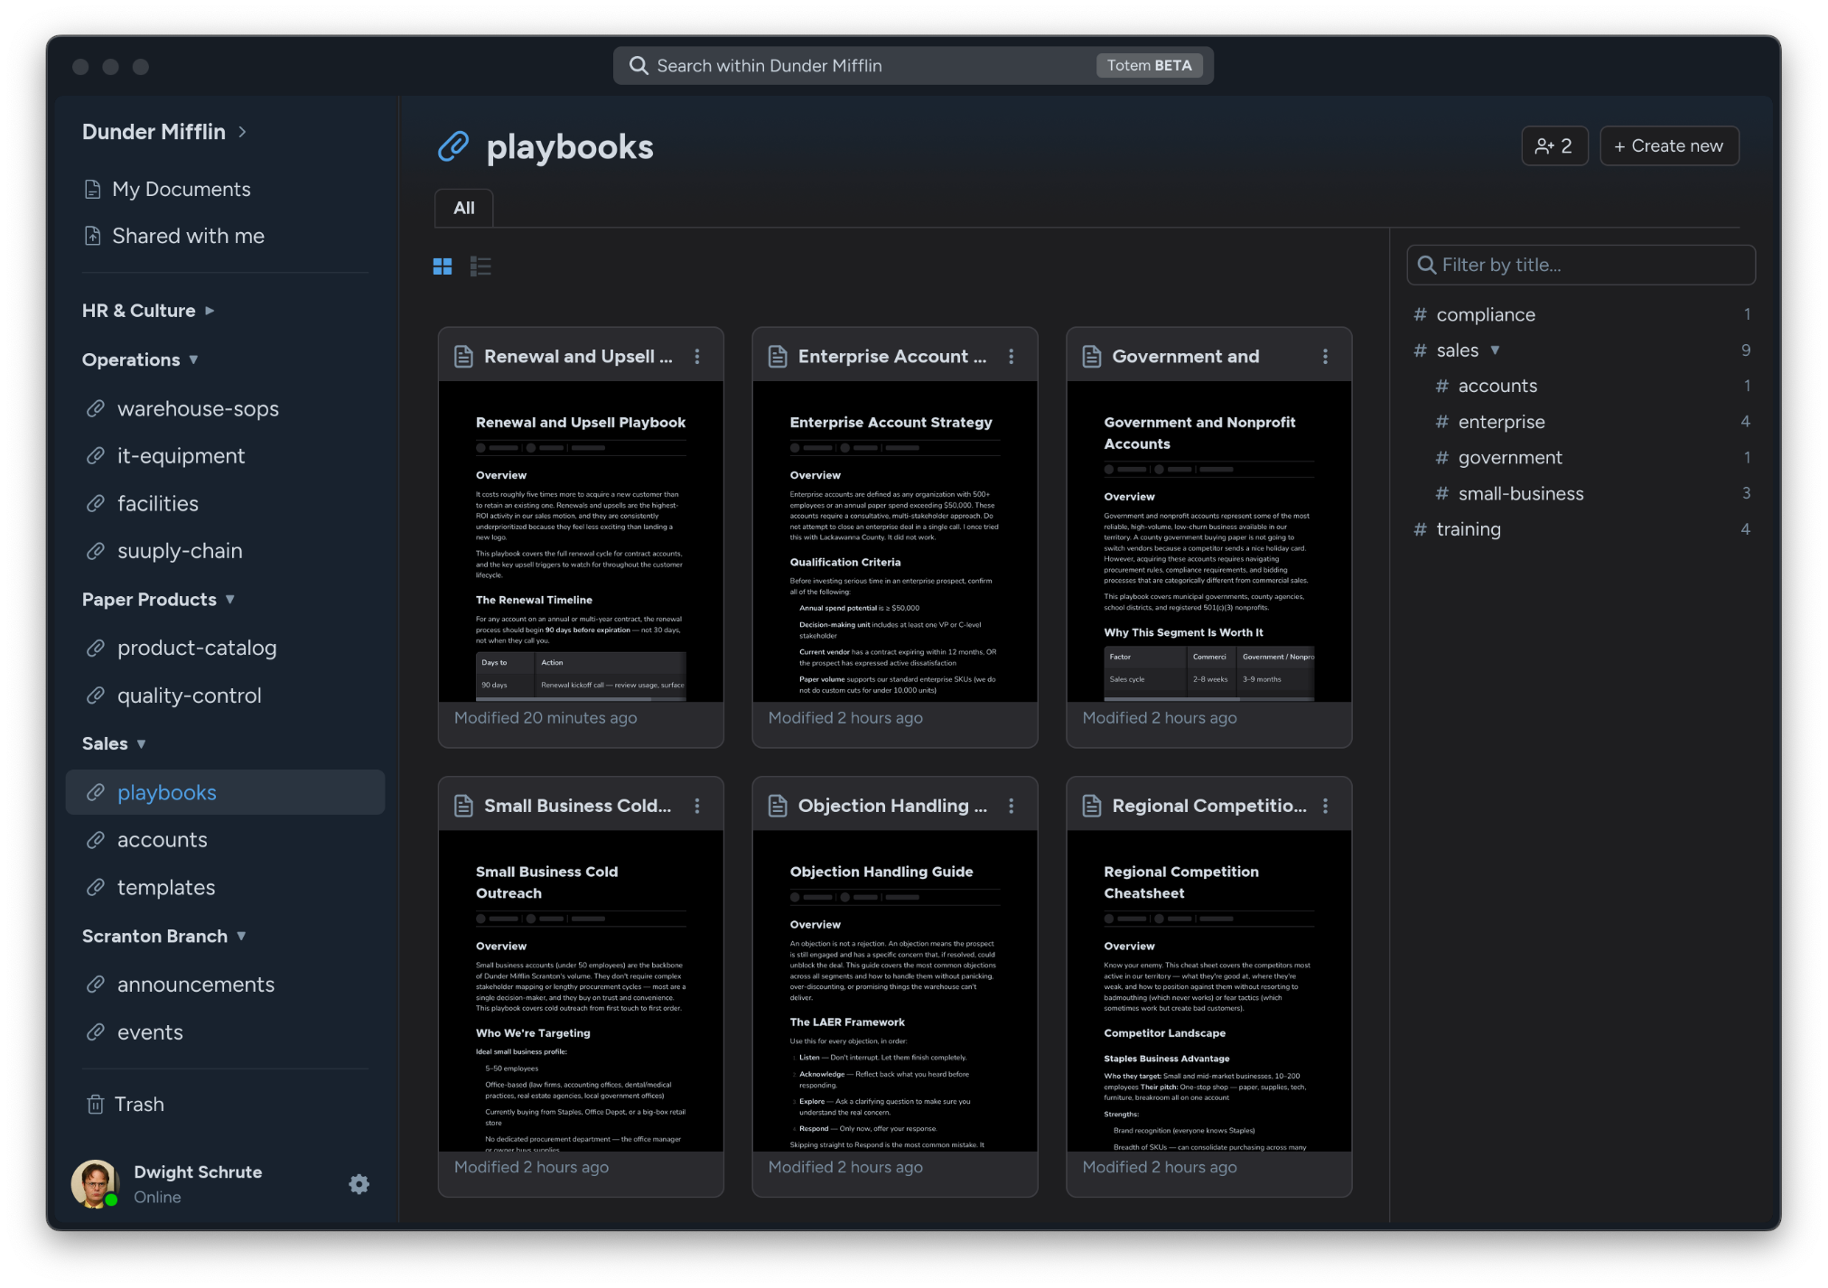Collapse the Scranton Branch section
Image resolution: width=1828 pixels, height=1288 pixels.
(x=241, y=937)
